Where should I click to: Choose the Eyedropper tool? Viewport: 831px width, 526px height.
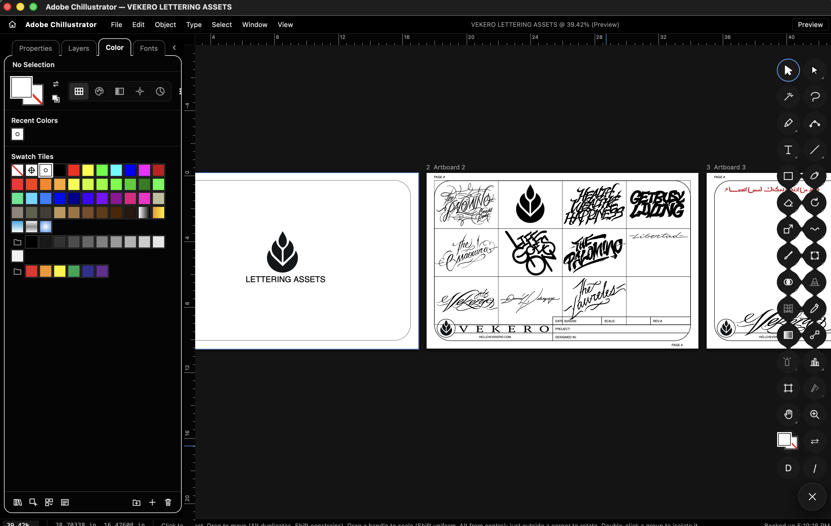[x=814, y=308]
